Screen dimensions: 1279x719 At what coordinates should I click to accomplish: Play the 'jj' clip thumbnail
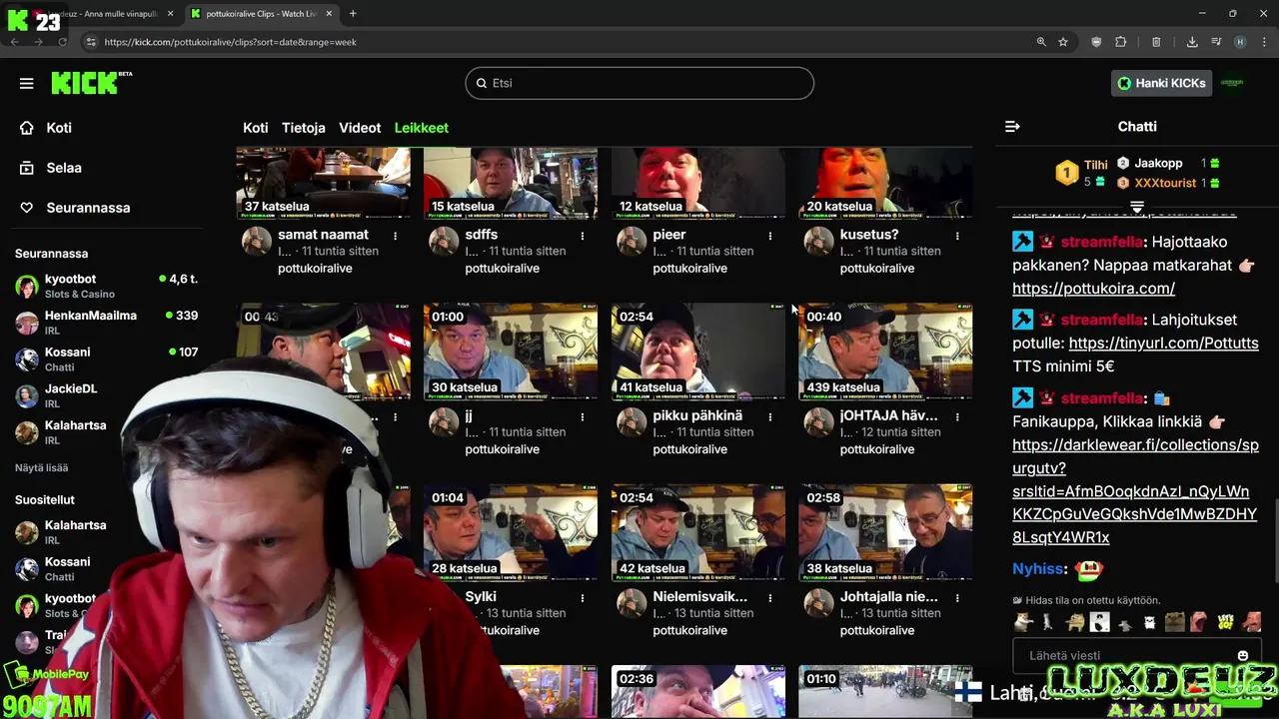tap(511, 351)
